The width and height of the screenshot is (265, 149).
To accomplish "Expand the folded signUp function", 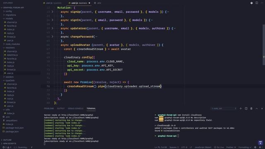I will (53, 12).
